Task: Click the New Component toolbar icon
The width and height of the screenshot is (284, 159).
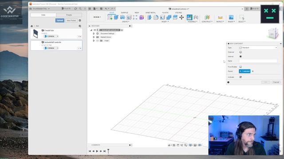Action: coord(189,17)
